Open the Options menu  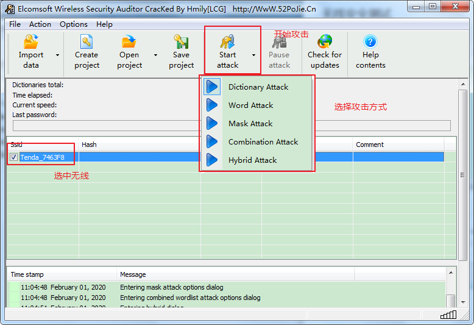pyautogui.click(x=74, y=24)
